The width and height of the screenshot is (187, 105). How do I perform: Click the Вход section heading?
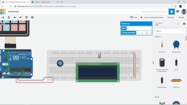point(157,97)
